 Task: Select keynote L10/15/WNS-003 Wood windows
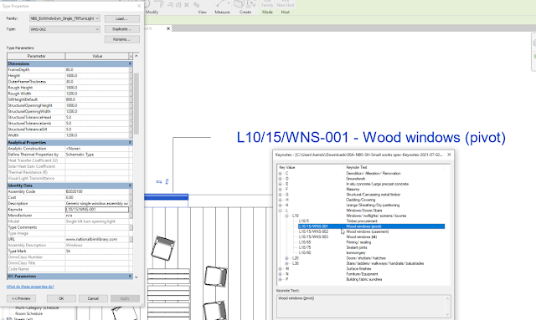pyautogui.click(x=371, y=236)
